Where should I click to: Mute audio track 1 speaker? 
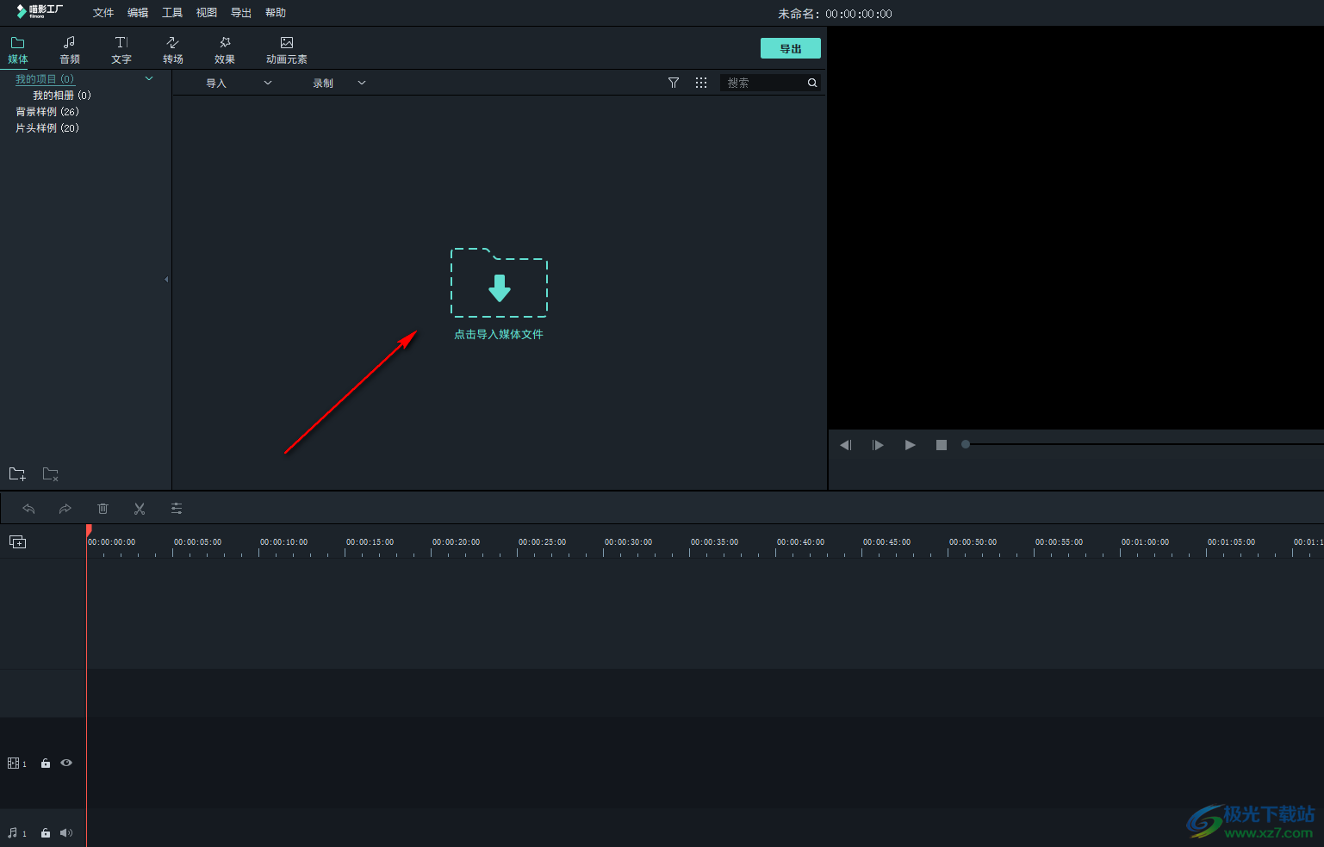(x=66, y=833)
